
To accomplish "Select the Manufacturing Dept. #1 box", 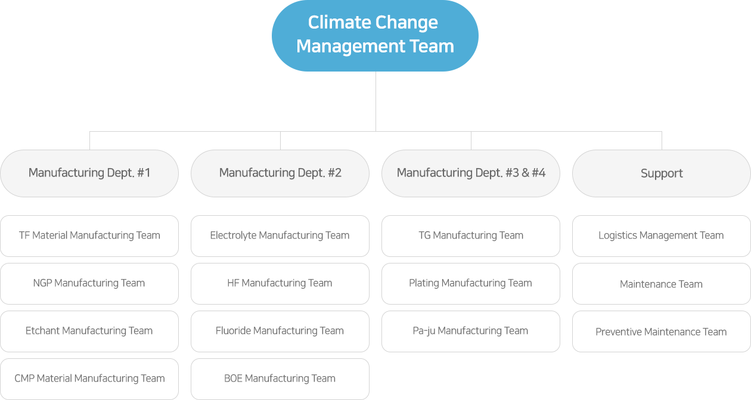I will 89,173.
